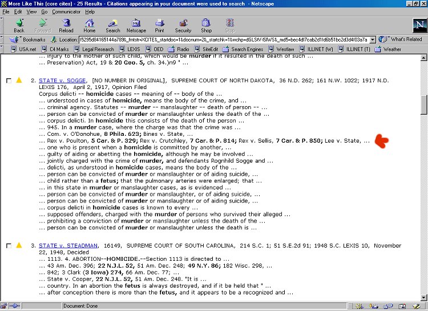This screenshot has width=428, height=311.
Task: Click the scrollbar down arrow
Action: pyautogui.click(x=423, y=298)
